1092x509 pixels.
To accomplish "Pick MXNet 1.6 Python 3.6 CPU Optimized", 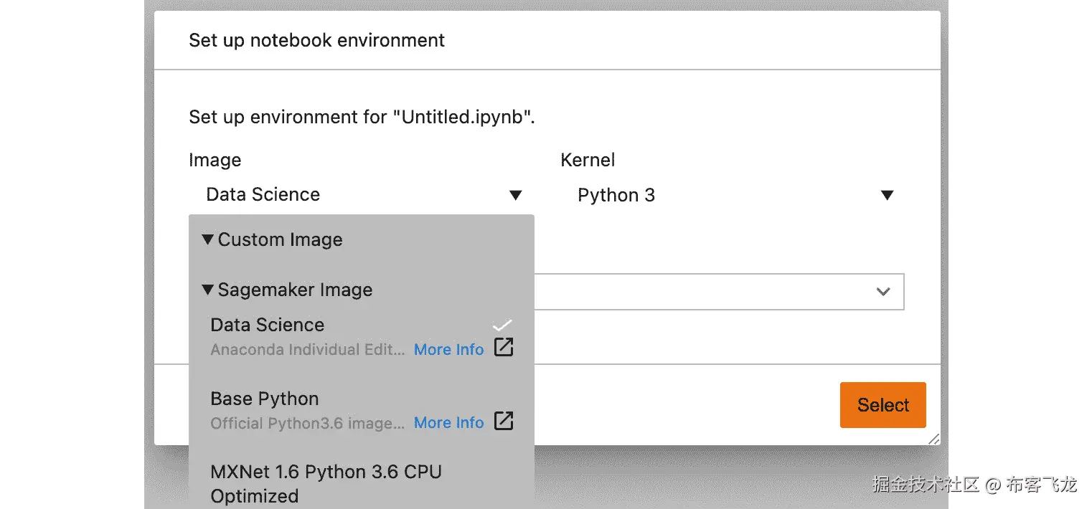I will [x=326, y=483].
